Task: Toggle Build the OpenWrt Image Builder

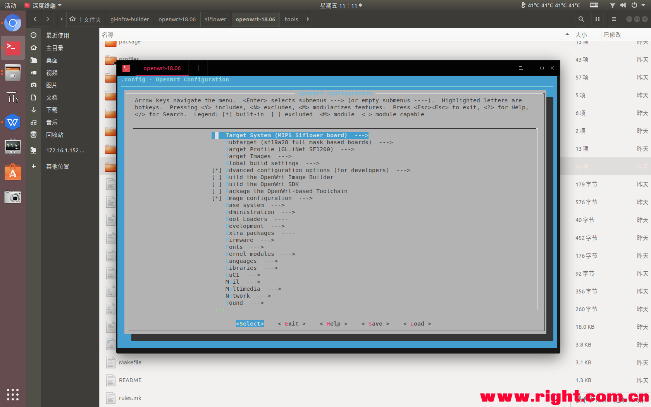Action: click(217, 177)
